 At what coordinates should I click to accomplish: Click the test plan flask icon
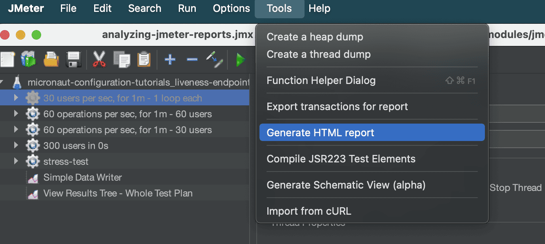17,82
